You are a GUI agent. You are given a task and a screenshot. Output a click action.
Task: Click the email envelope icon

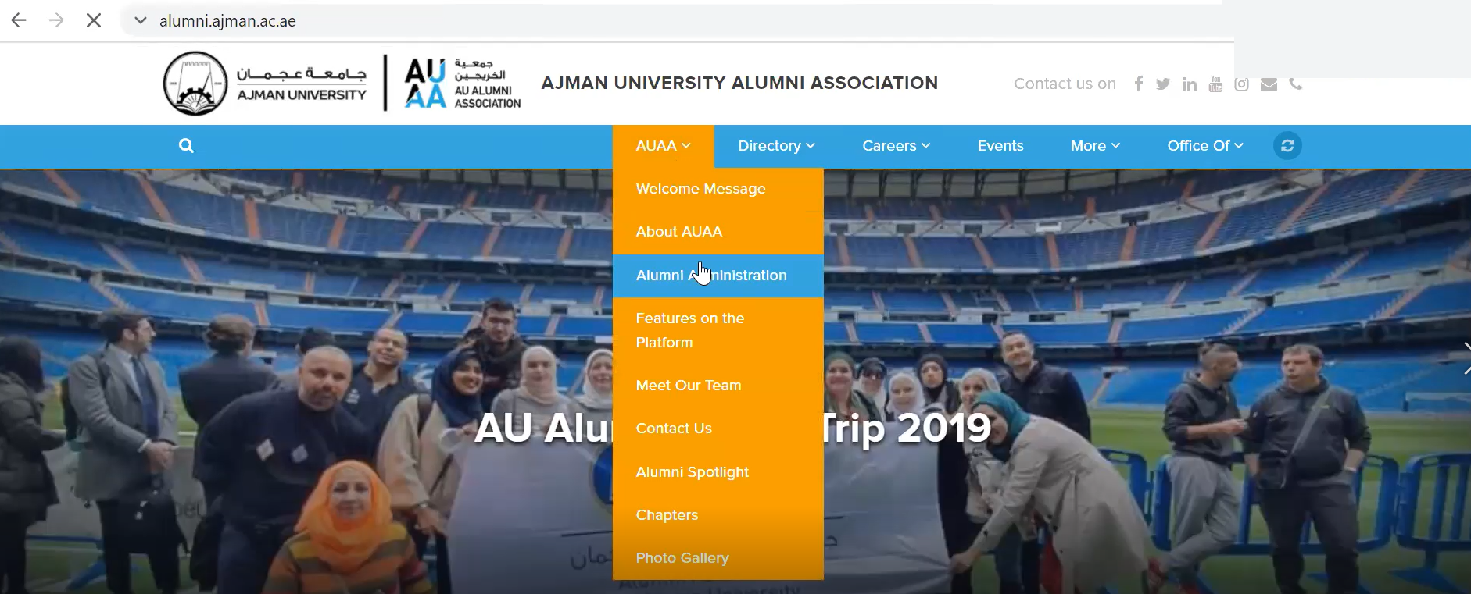click(x=1269, y=84)
